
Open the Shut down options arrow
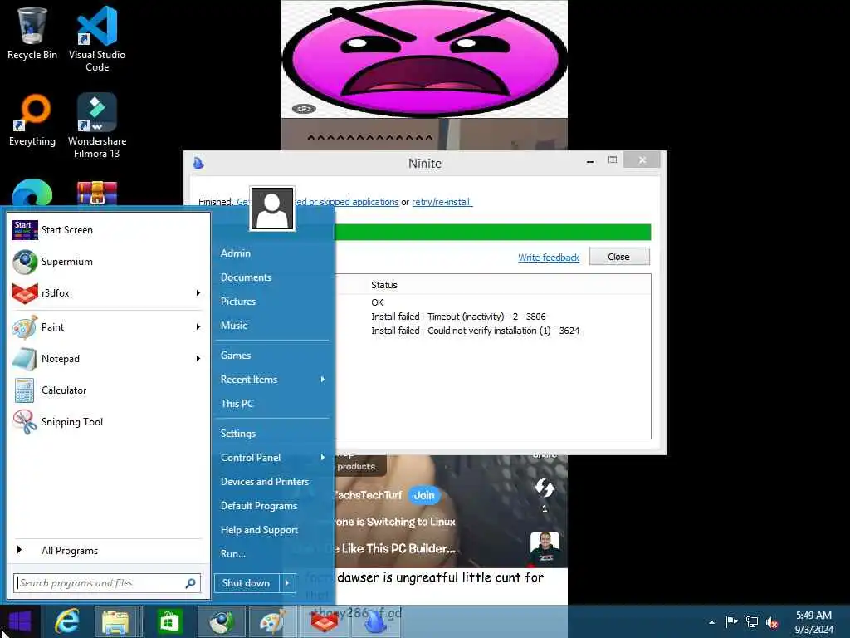click(288, 583)
